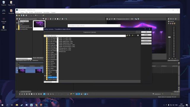Open the Вид menu
The image size is (190, 107).
26,12
